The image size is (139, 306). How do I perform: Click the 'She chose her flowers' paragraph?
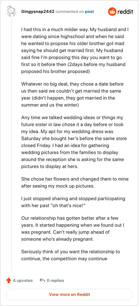coord(75,182)
